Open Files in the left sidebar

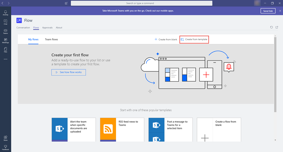[6, 50]
